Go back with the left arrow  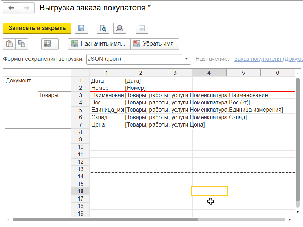(x=11, y=8)
